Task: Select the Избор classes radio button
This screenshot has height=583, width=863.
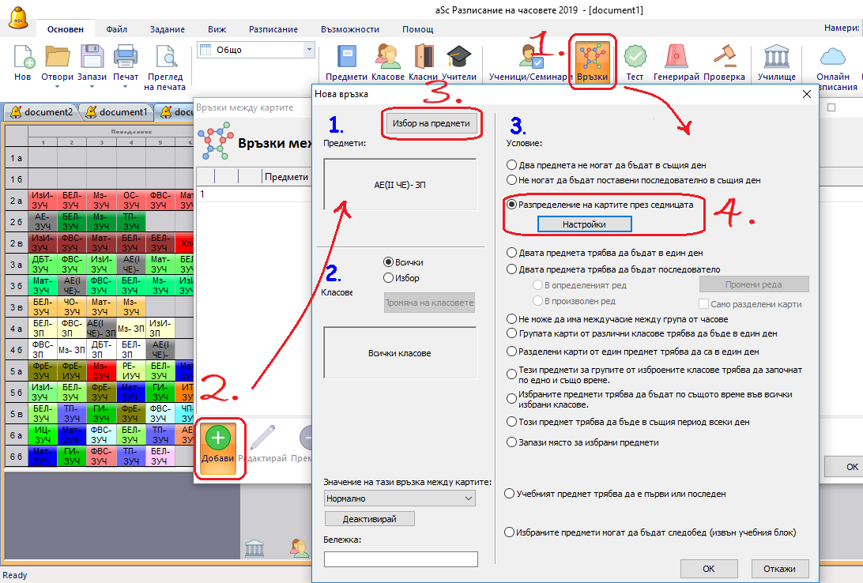Action: tap(388, 278)
